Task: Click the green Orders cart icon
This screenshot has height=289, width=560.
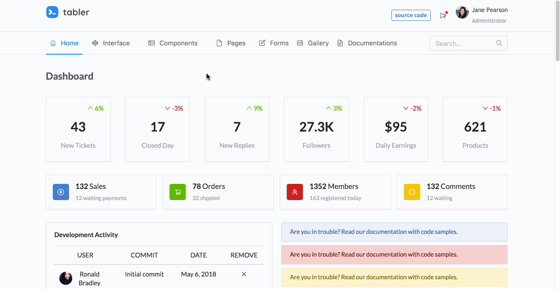Action: pos(178,192)
